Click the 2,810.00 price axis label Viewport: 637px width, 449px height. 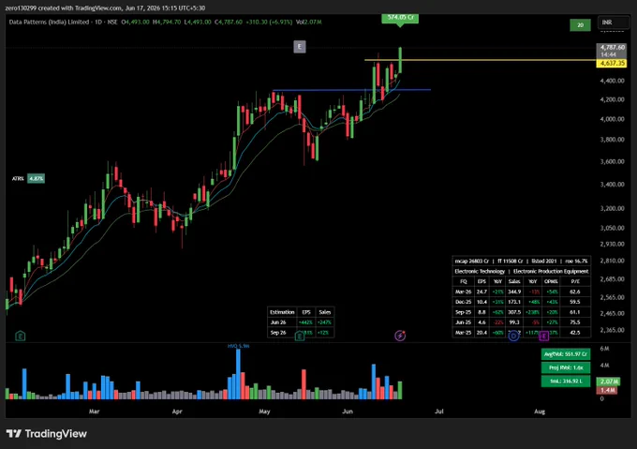click(612, 261)
